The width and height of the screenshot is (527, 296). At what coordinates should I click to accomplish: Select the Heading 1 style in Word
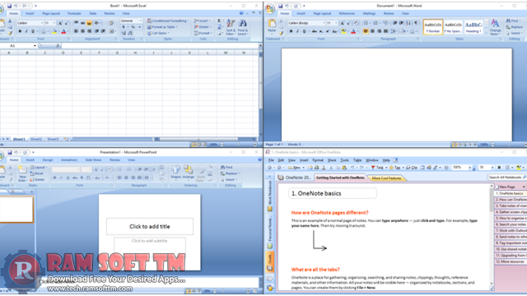(473, 27)
